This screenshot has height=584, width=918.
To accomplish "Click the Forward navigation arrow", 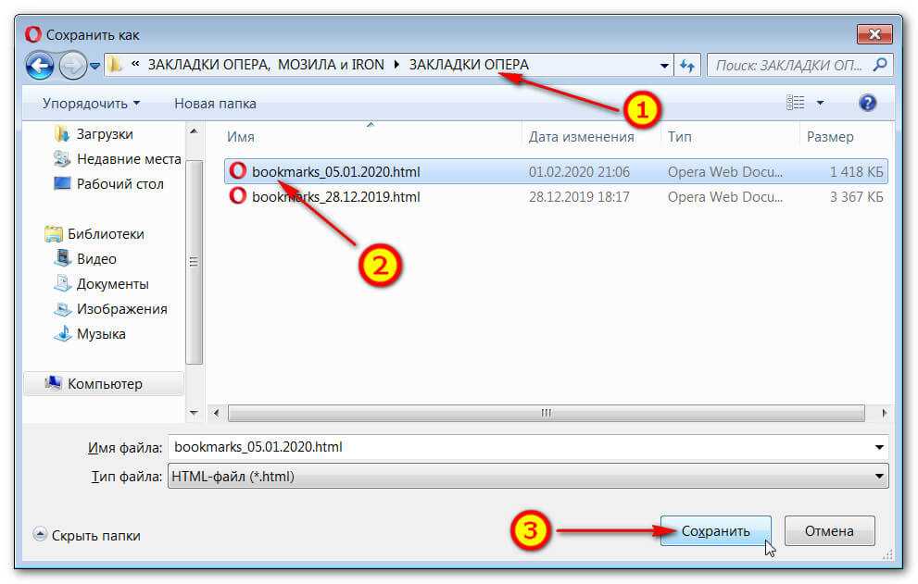I will pyautogui.click(x=72, y=66).
